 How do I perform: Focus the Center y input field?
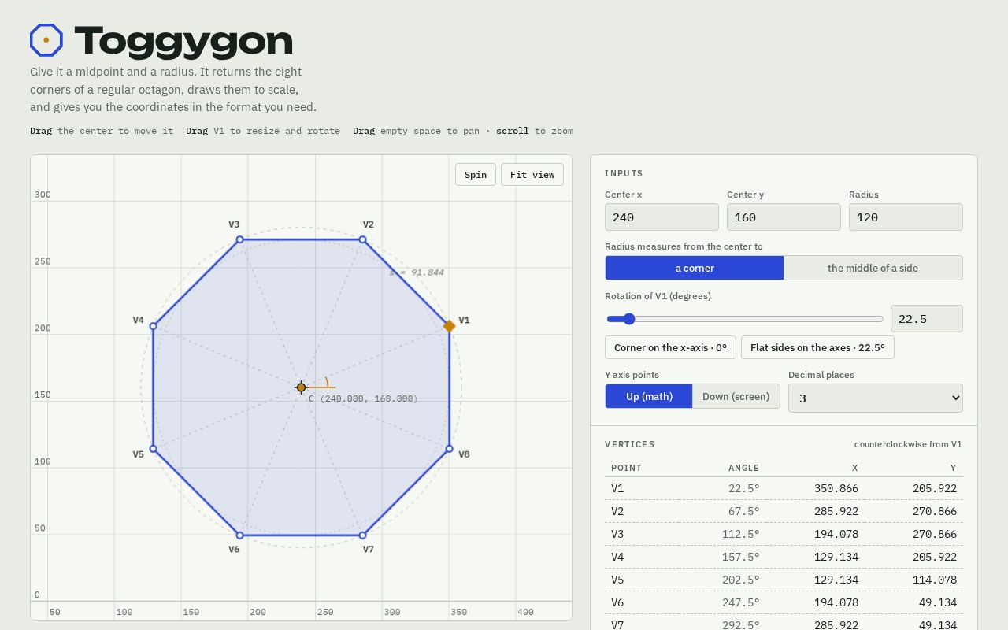coord(784,217)
